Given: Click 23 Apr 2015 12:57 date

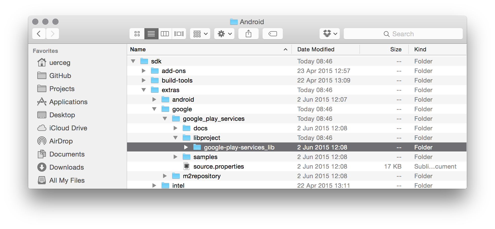Looking at the screenshot, I should pos(324,71).
